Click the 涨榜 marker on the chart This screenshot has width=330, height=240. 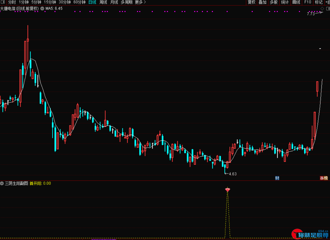pyautogui.click(x=324, y=178)
